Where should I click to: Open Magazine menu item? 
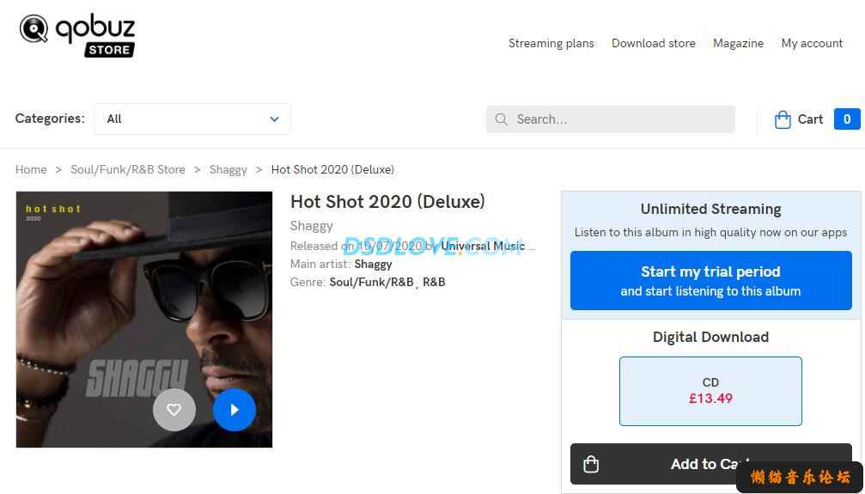[738, 43]
